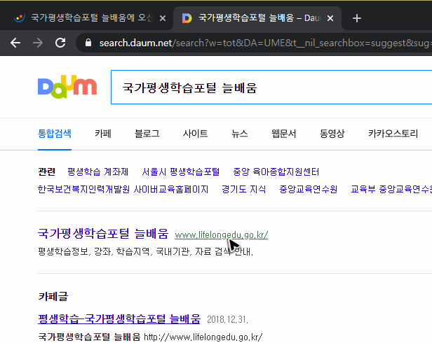432x343 pixels.
Task: Open cafe post 평생학습-국가평생학습포털 늘배움
Action: pos(119,318)
